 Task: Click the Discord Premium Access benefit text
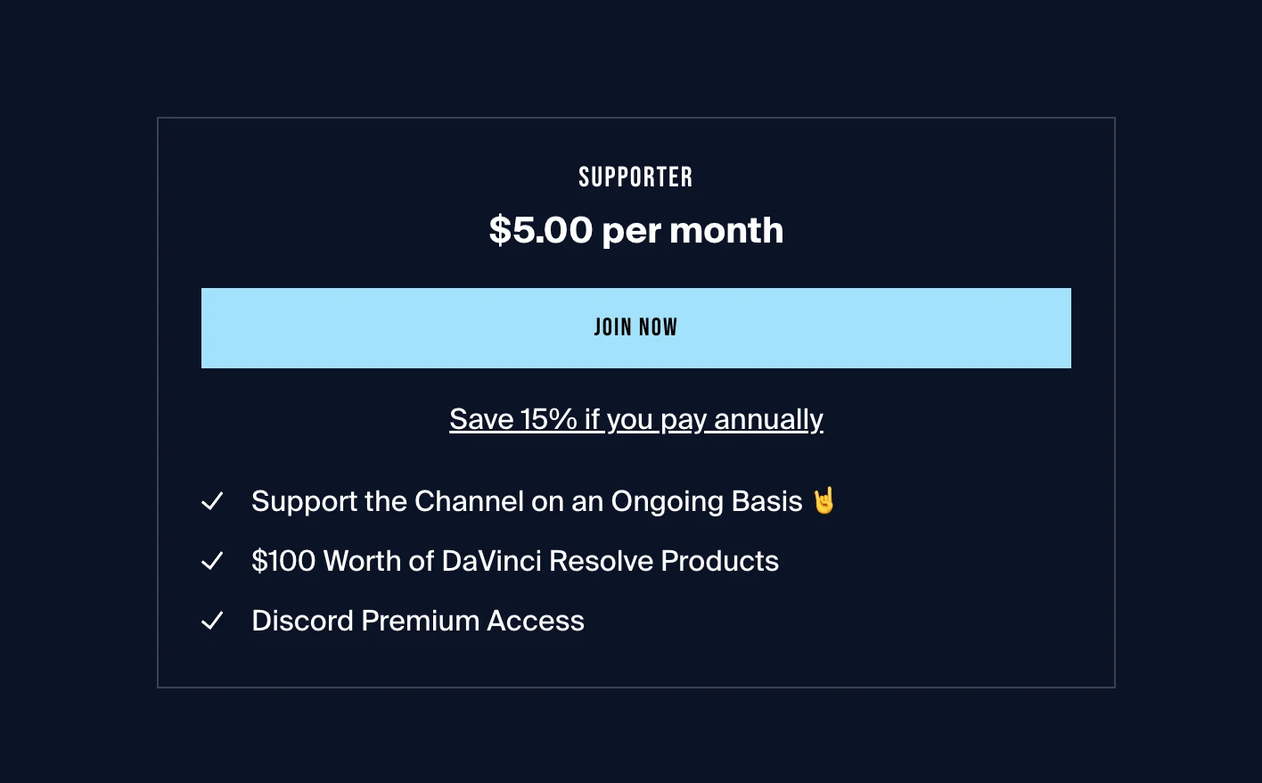418,621
